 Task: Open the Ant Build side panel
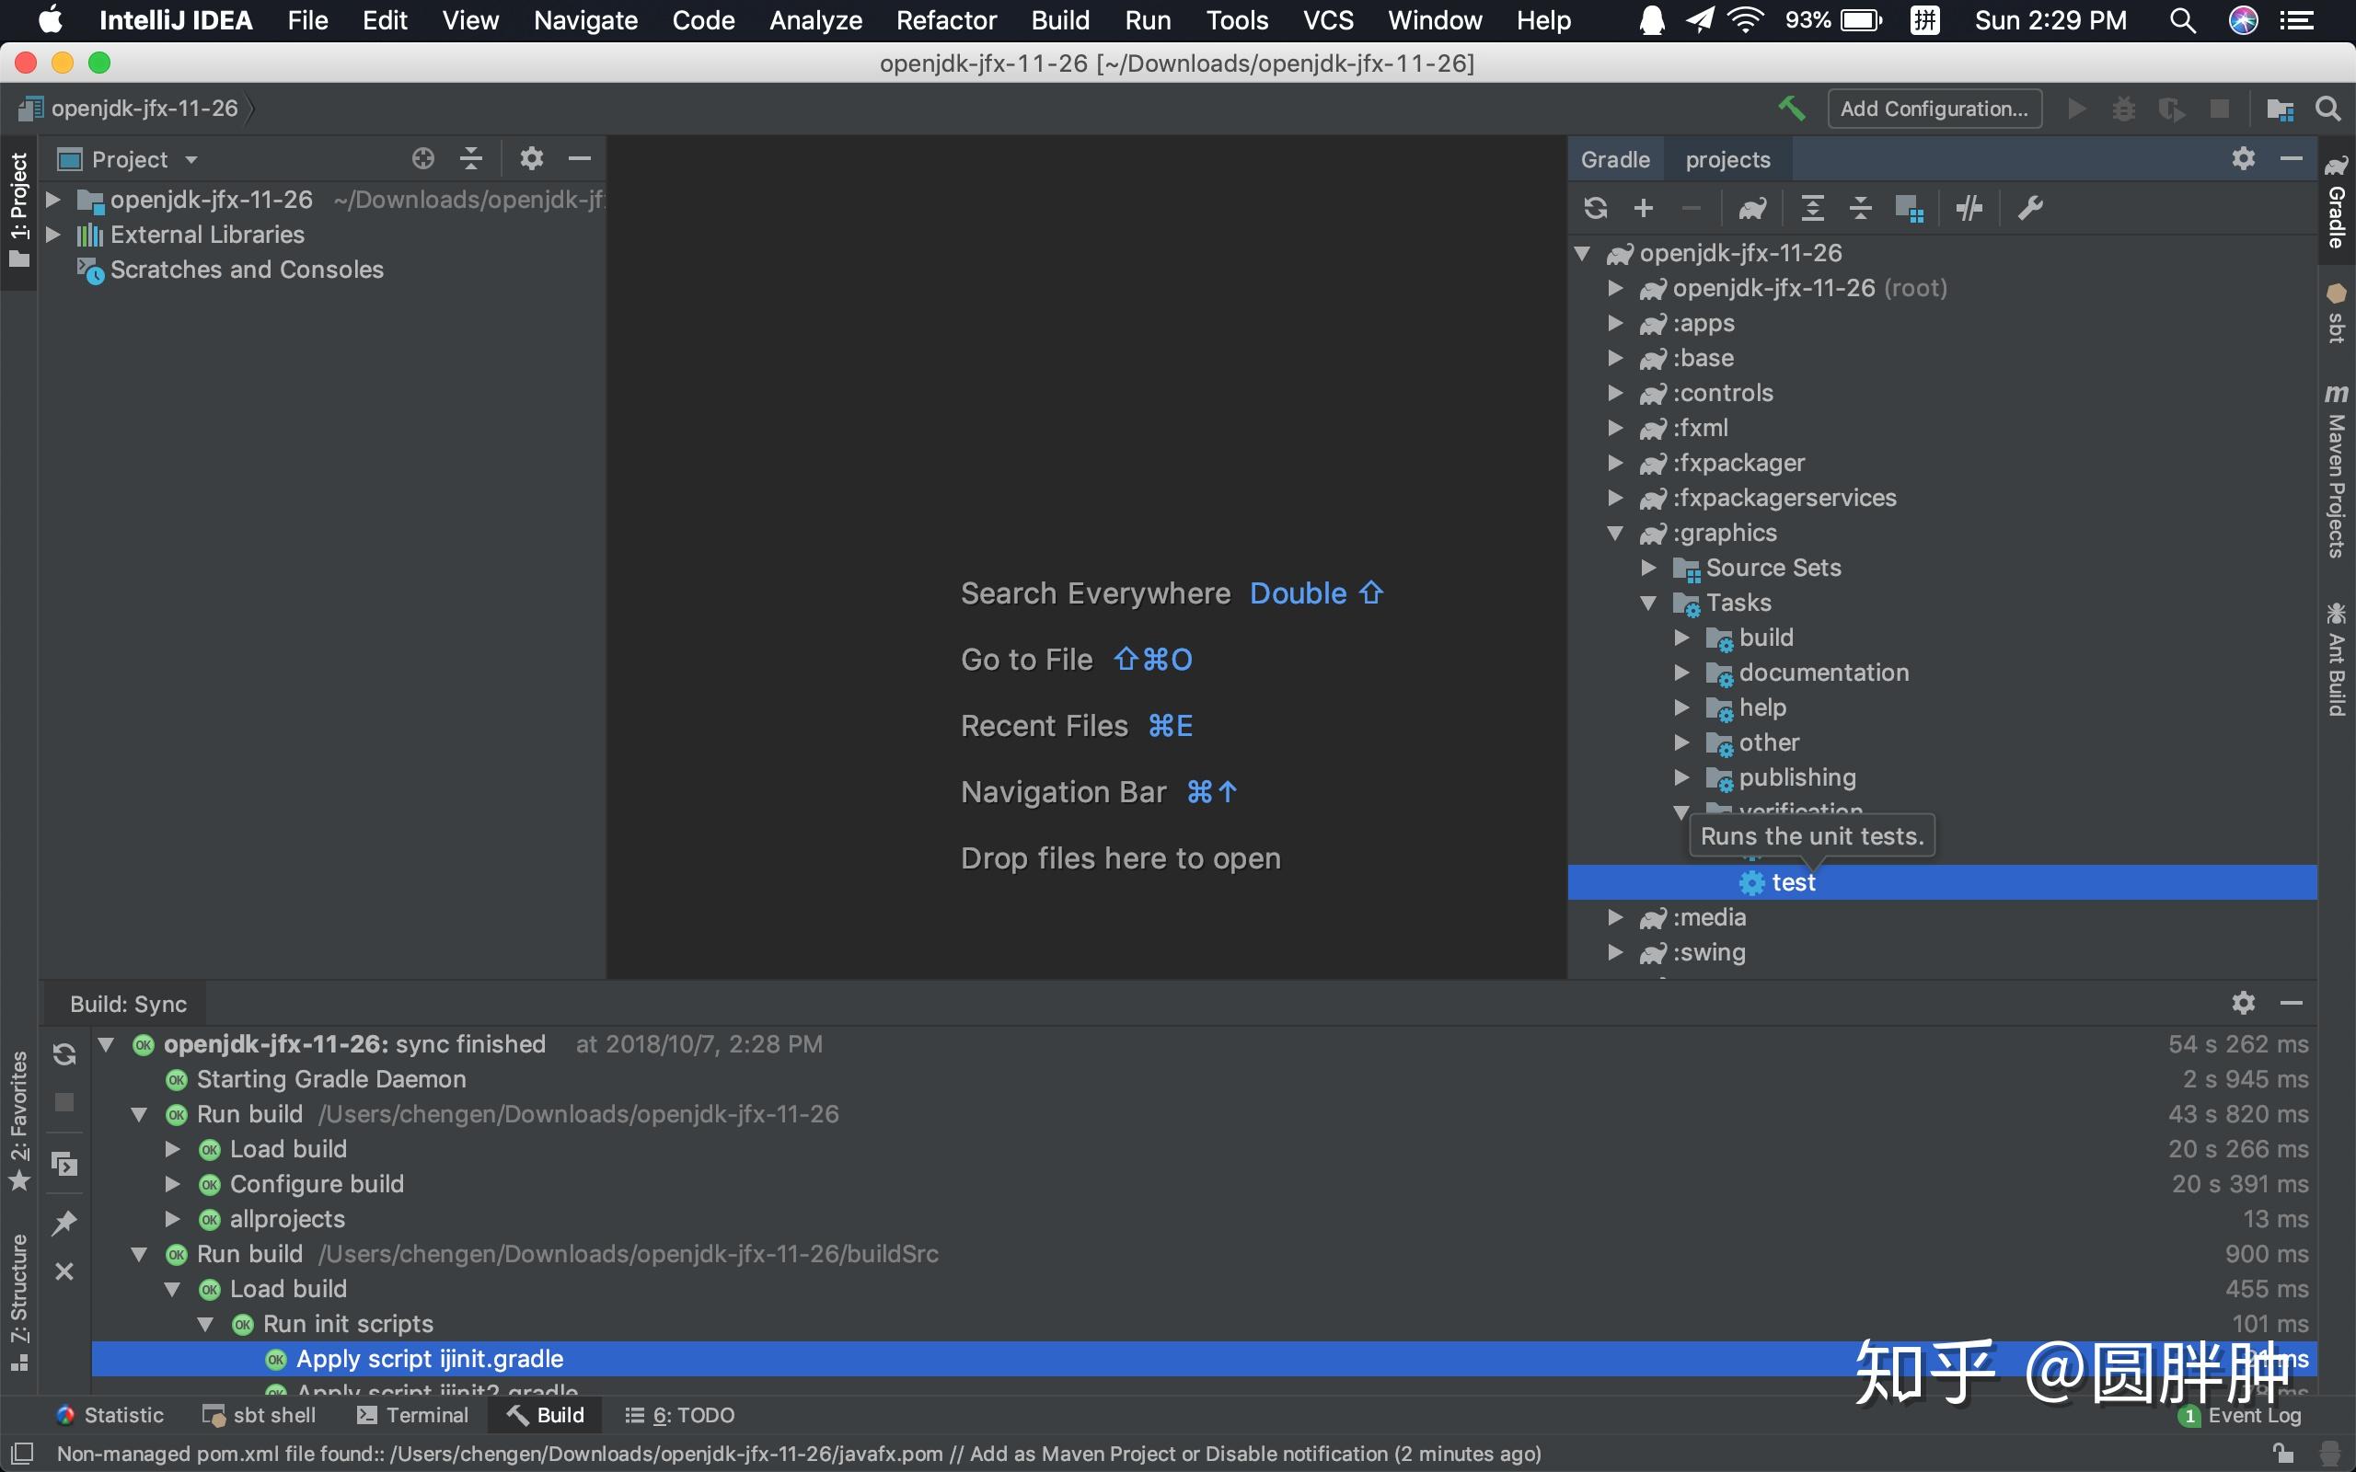click(2337, 660)
